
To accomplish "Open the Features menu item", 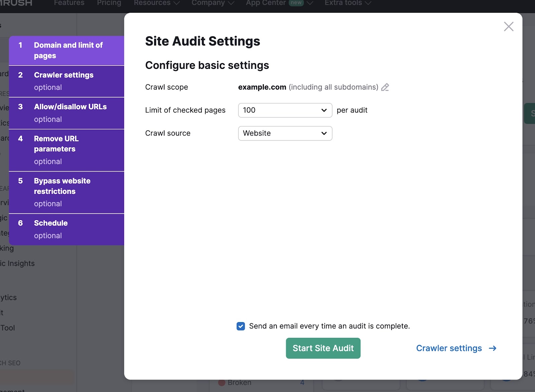I will coord(69,3).
